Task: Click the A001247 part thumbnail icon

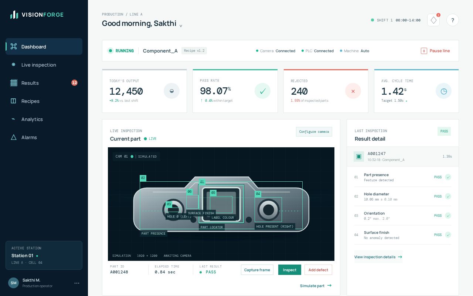Action: tap(358, 157)
